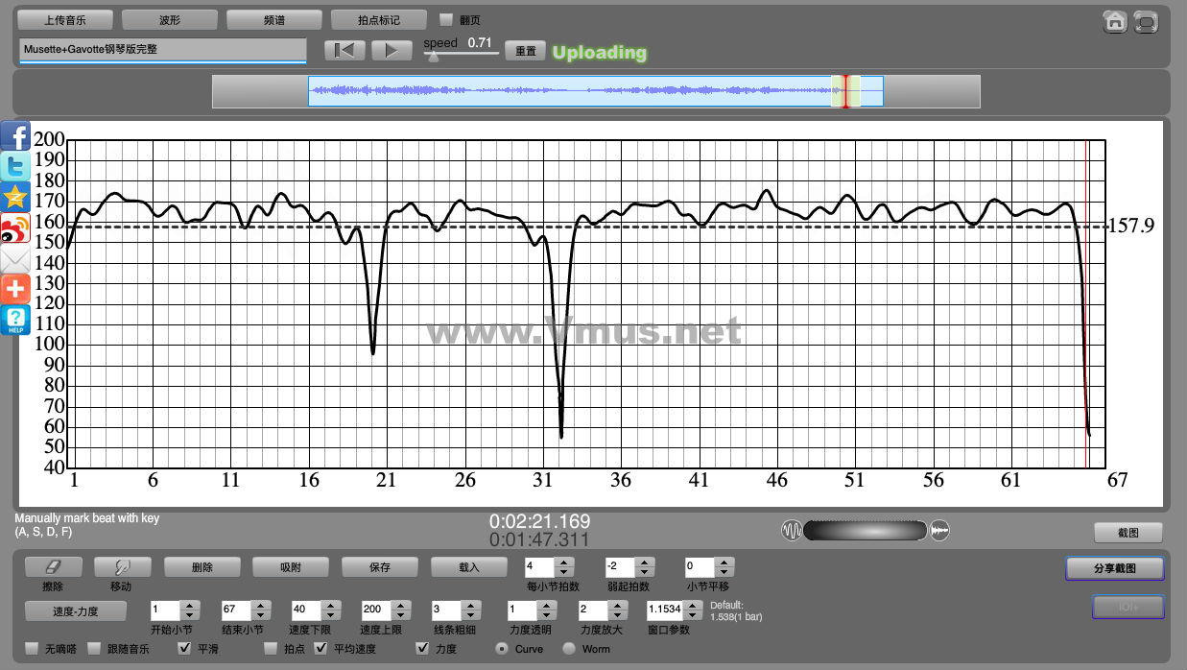
Task: Click the 上传音乐 upload music button
Action: tap(65, 19)
